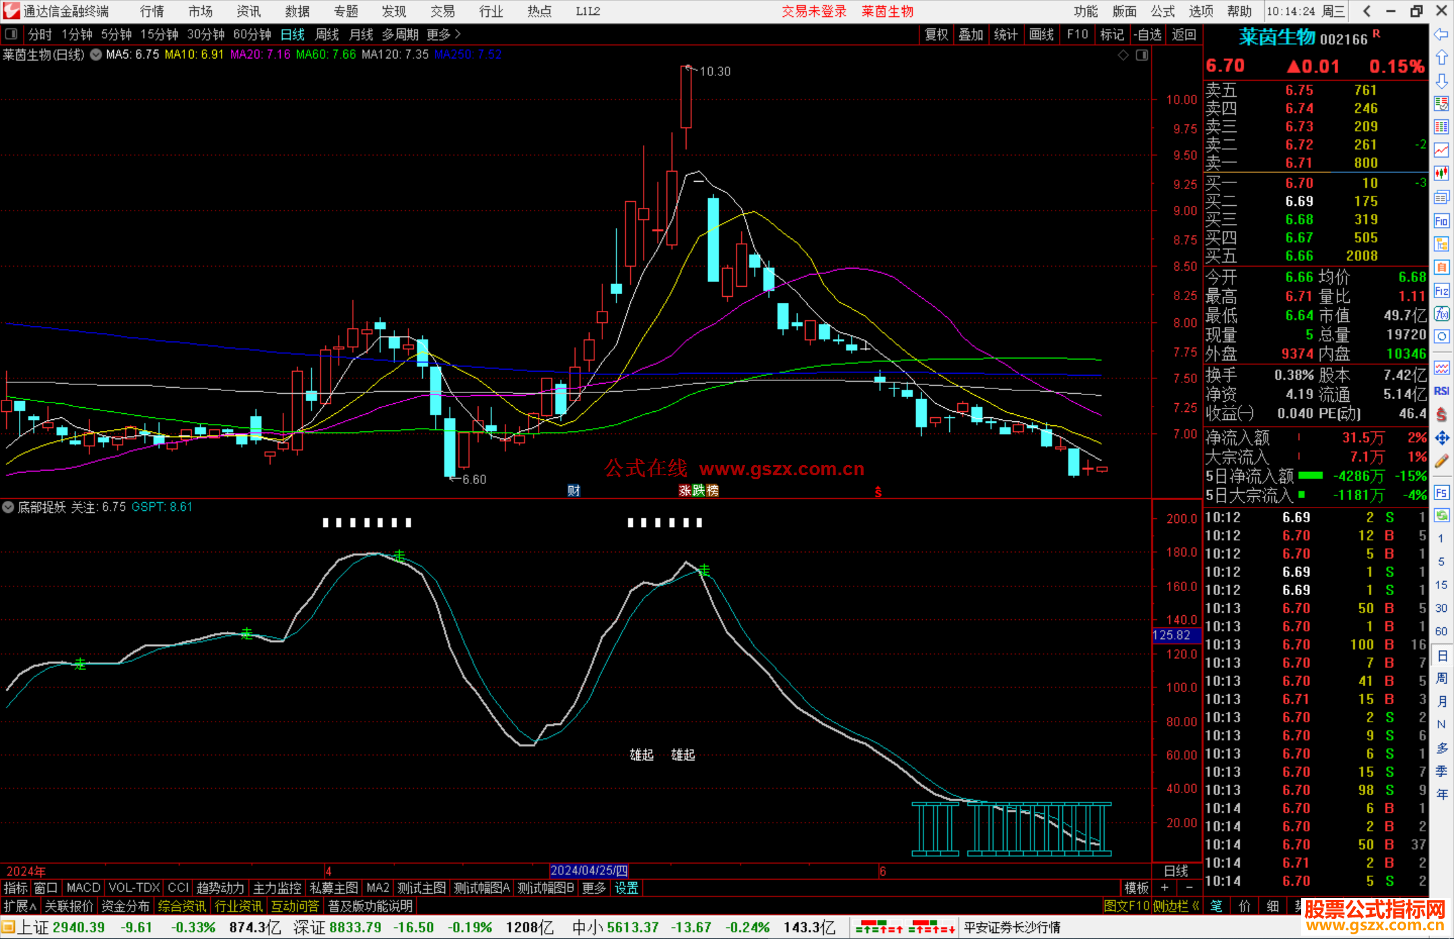Click the plus zoom button beside 模板

pyautogui.click(x=1165, y=888)
